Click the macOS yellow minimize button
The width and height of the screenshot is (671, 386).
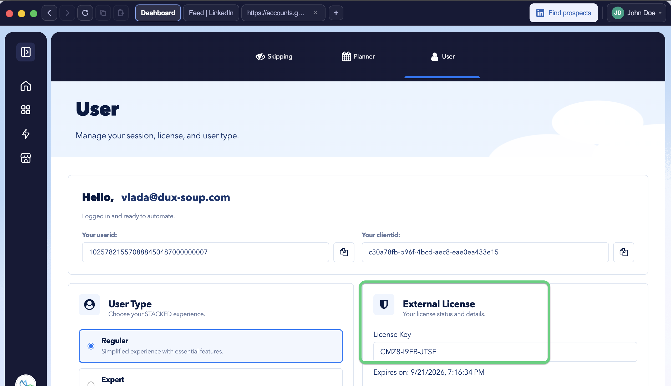(22, 13)
